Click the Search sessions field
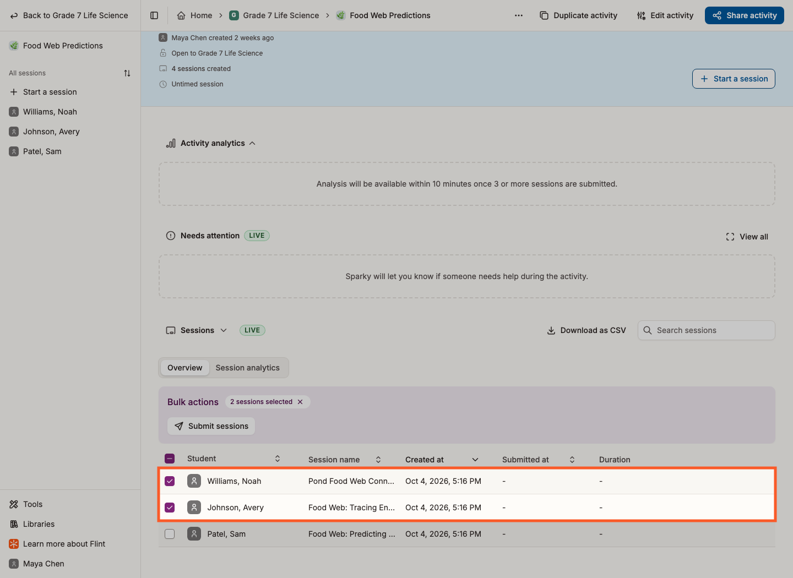This screenshot has width=793, height=578. pyautogui.click(x=707, y=330)
